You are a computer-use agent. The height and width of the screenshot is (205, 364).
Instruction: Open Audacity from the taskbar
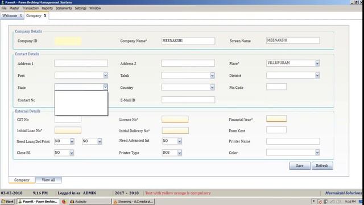(x=89, y=202)
